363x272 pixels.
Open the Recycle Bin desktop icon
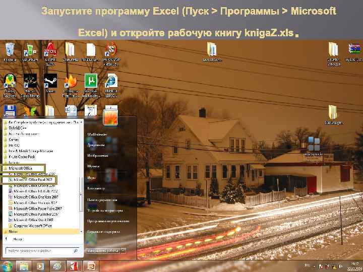[x=10, y=52]
